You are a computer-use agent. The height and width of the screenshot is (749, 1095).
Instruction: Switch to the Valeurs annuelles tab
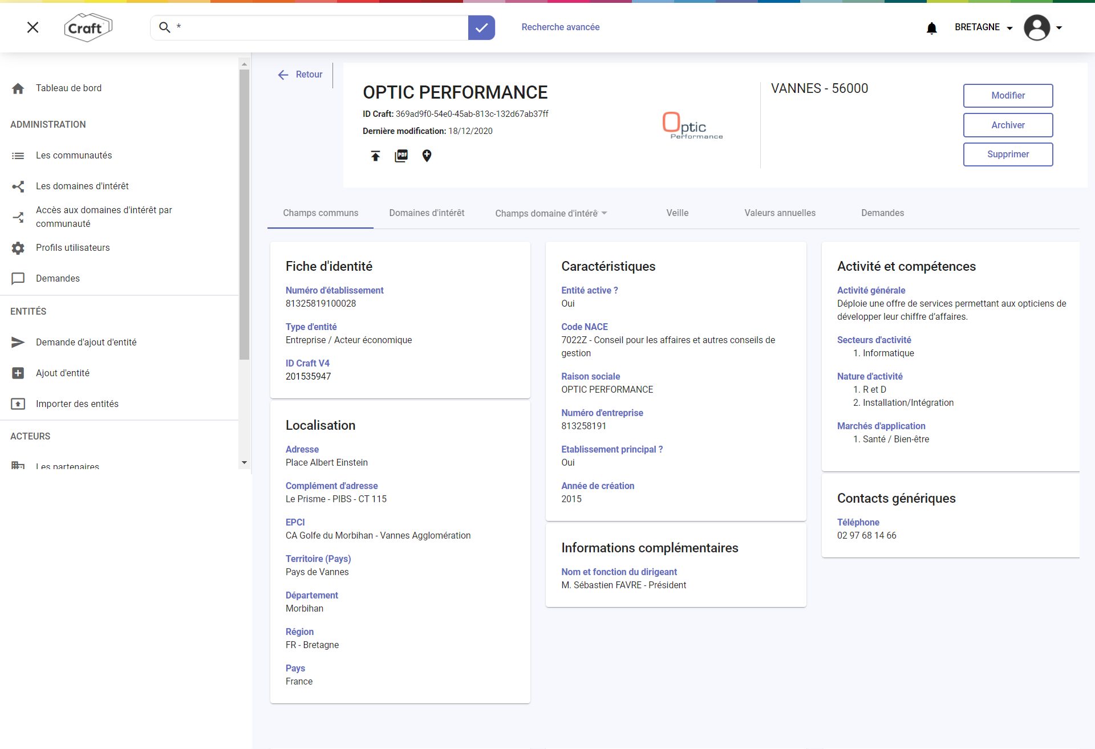tap(780, 213)
